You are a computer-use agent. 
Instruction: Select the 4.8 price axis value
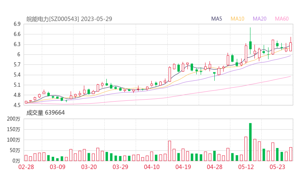pyautogui.click(x=17, y=95)
